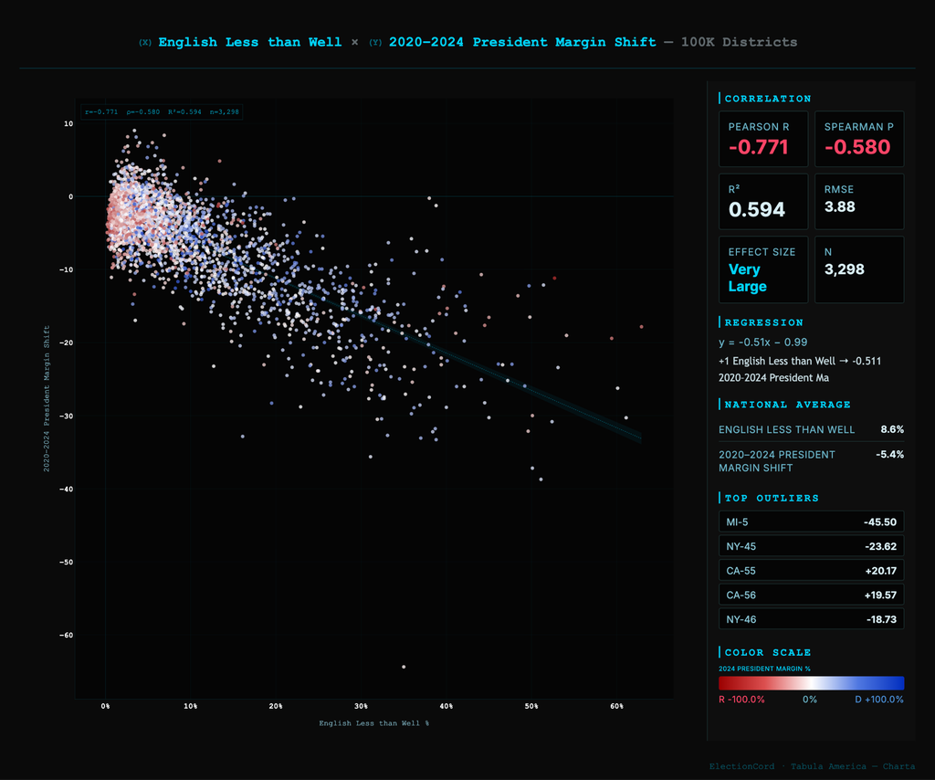Click the Effect Size 'Very Large' card

click(763, 269)
